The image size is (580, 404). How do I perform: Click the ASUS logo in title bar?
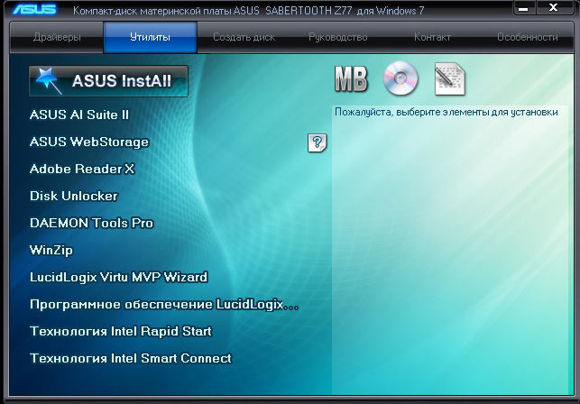click(34, 9)
